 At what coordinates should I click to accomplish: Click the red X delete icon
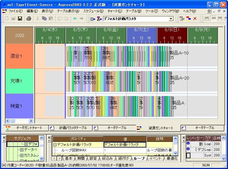(195, 19)
